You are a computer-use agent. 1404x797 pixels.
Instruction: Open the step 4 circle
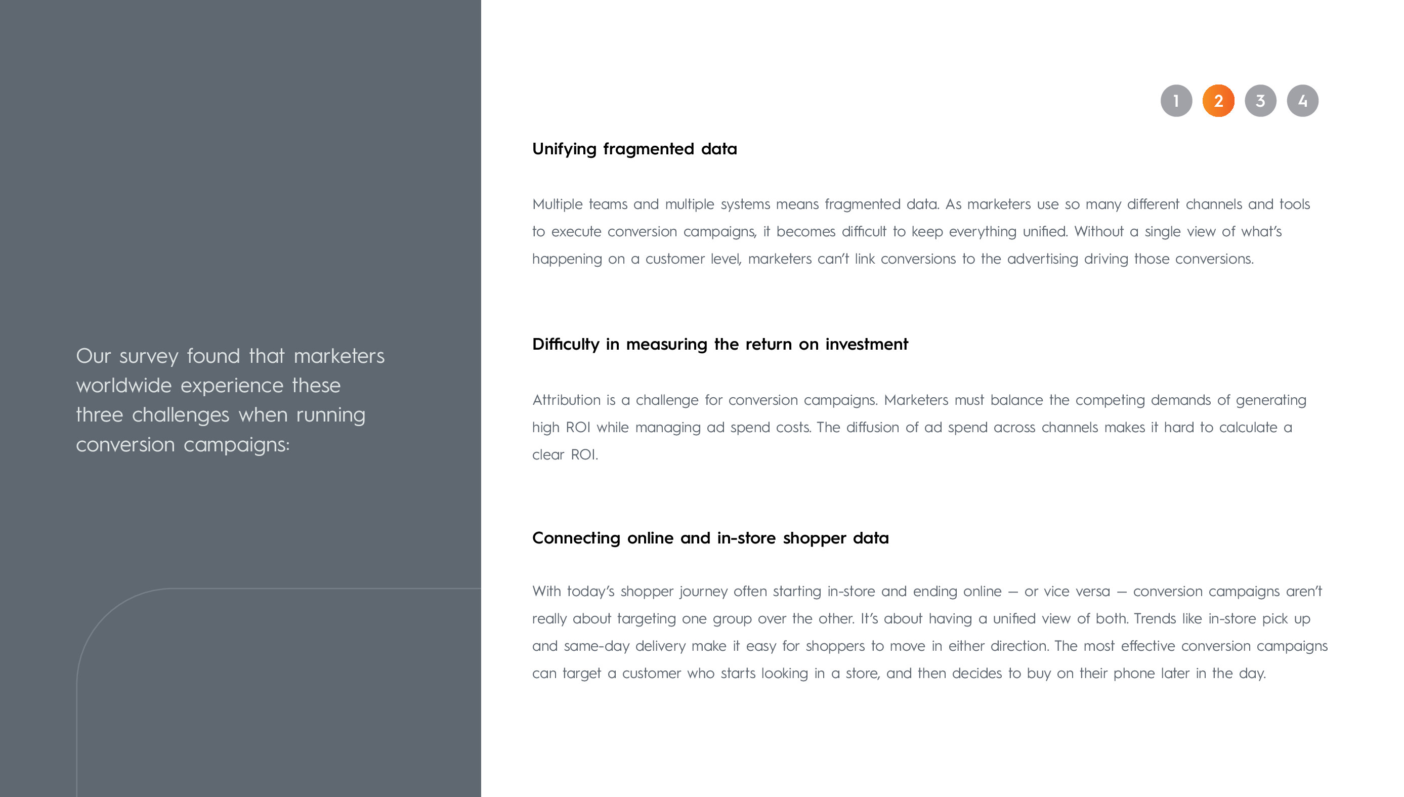1302,101
